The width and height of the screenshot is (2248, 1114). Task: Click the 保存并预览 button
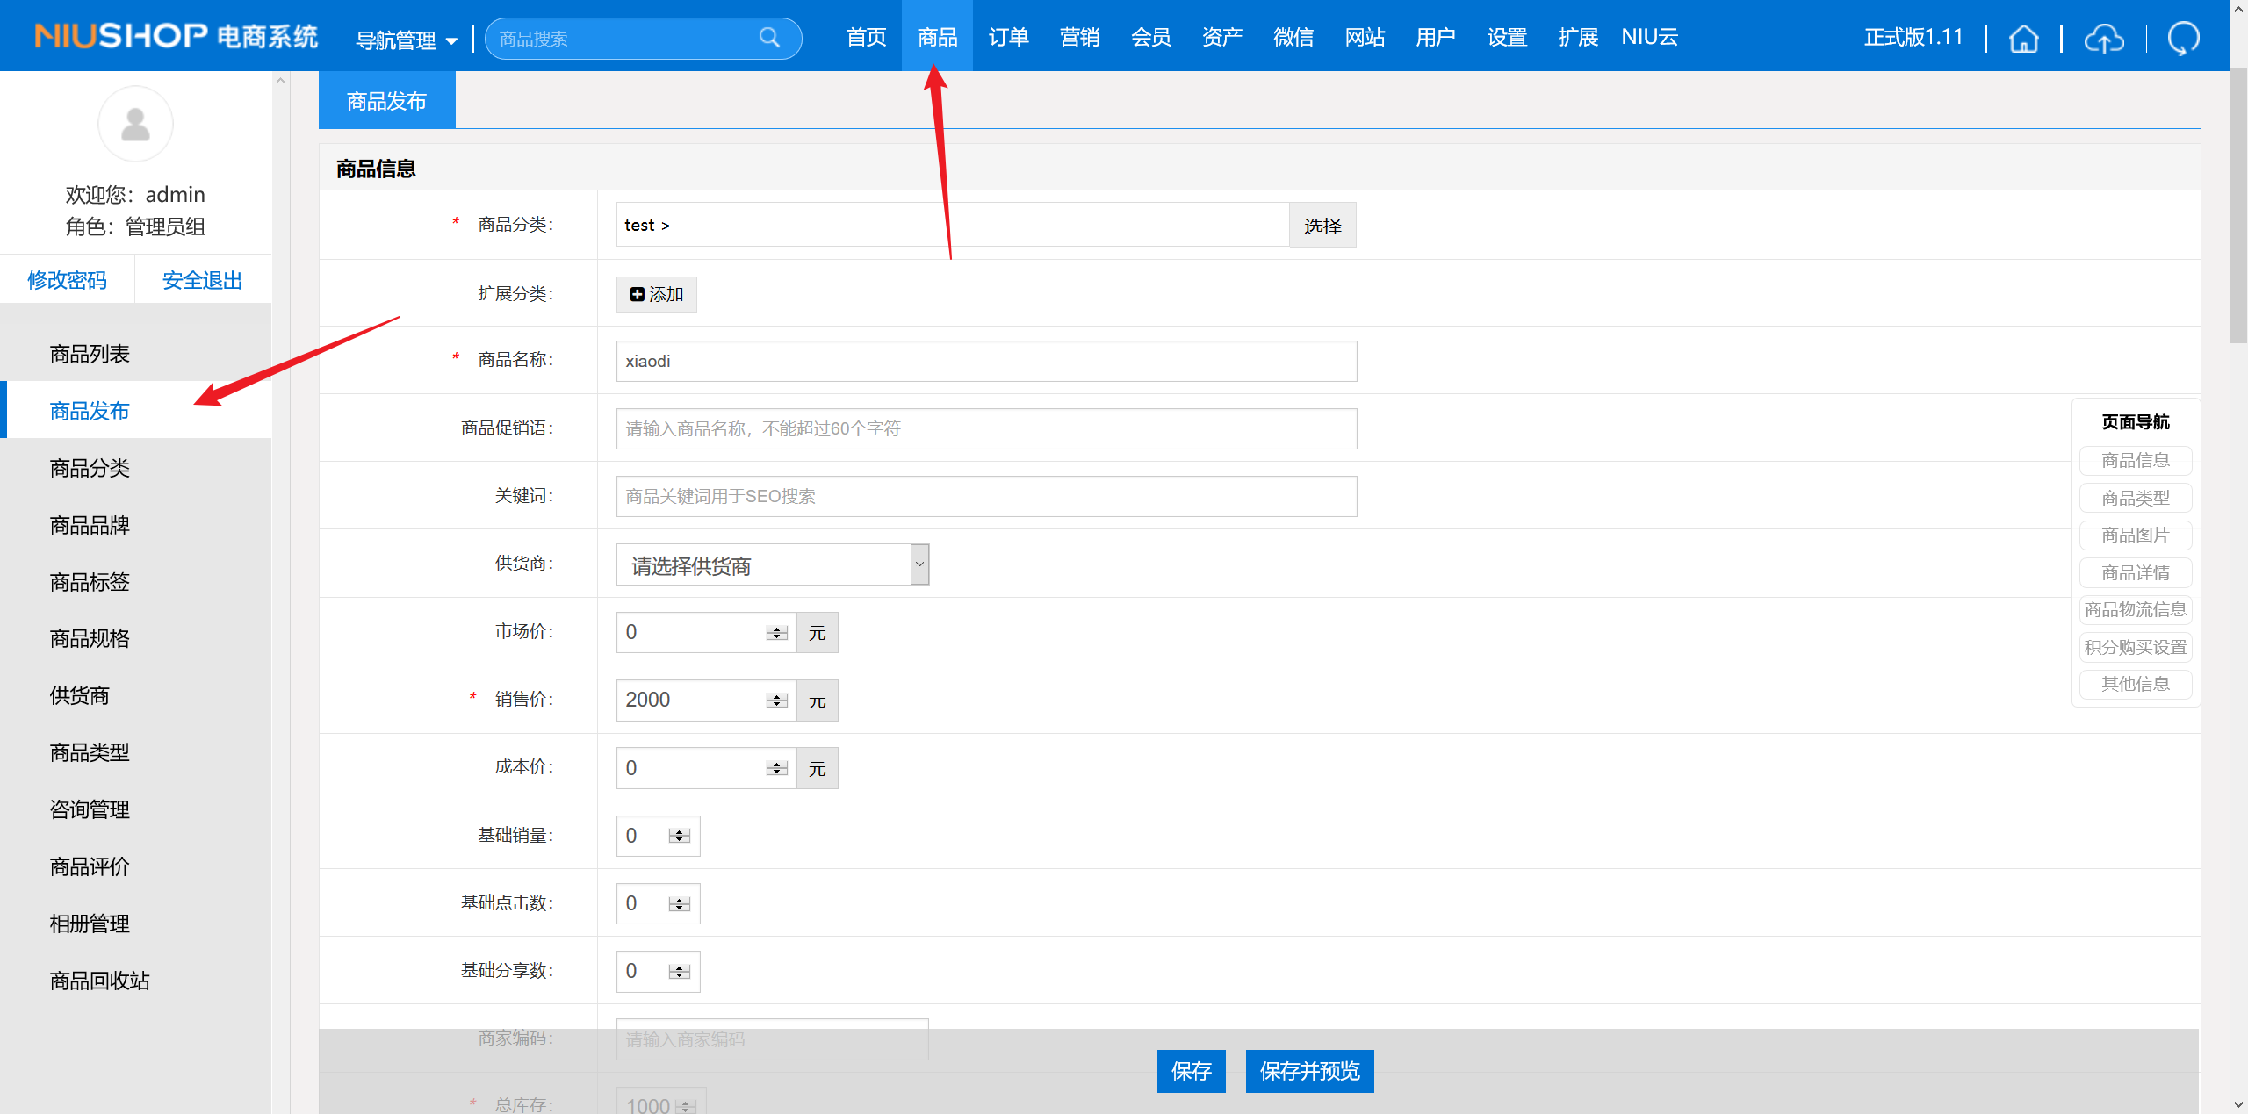1308,1071
